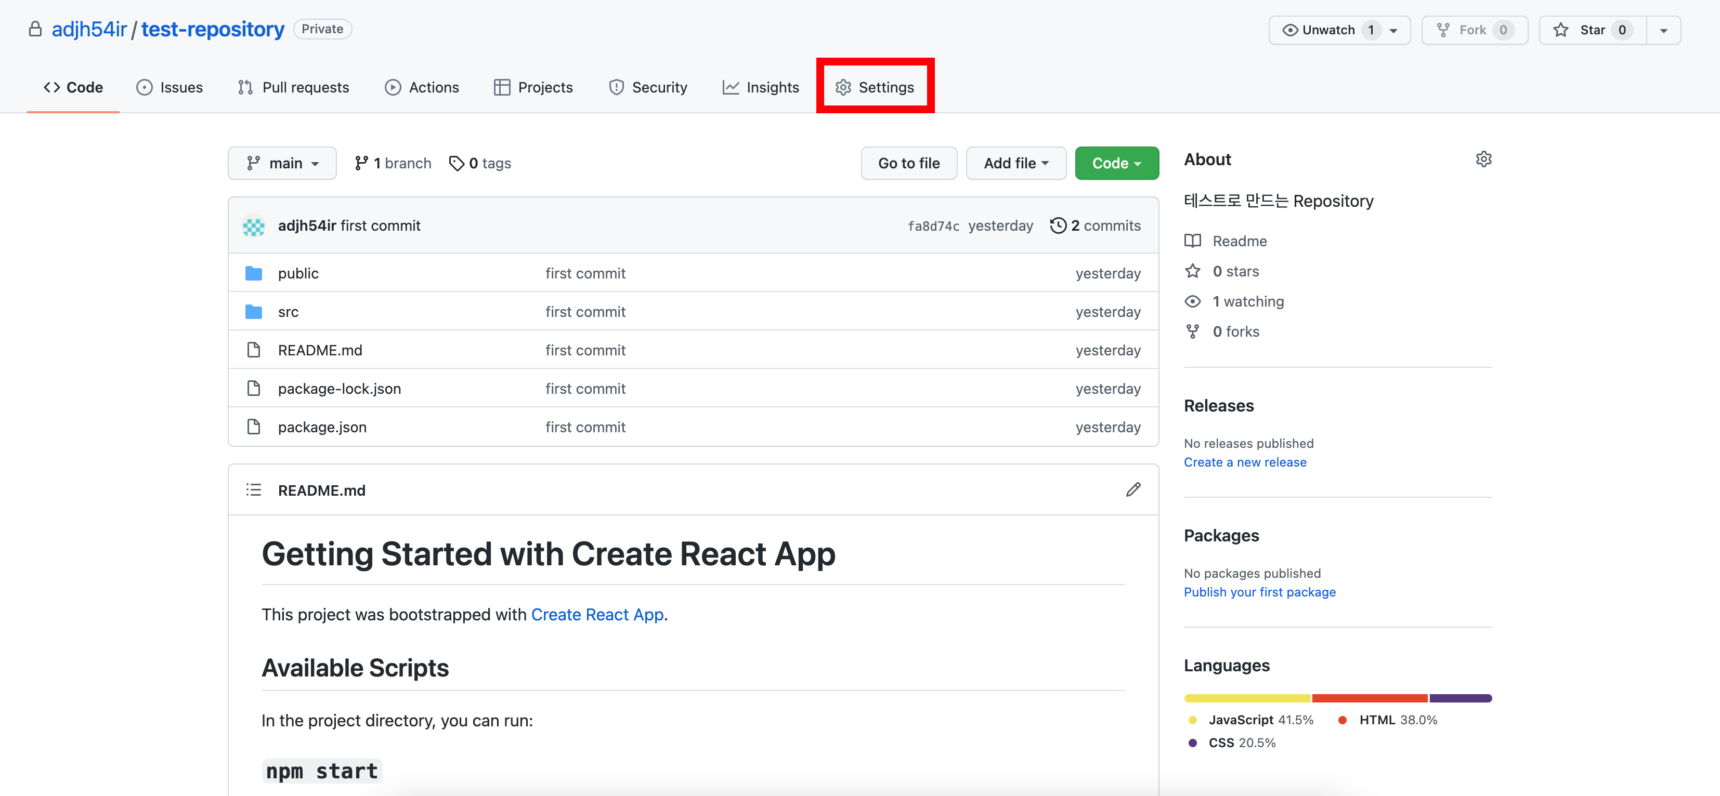Toggle the Unwatch notifications button
Image resolution: width=1720 pixels, height=796 pixels.
1327,30
